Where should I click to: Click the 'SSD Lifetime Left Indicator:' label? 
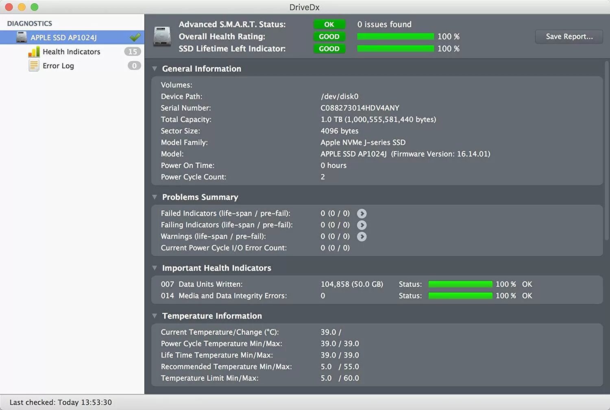click(x=232, y=49)
